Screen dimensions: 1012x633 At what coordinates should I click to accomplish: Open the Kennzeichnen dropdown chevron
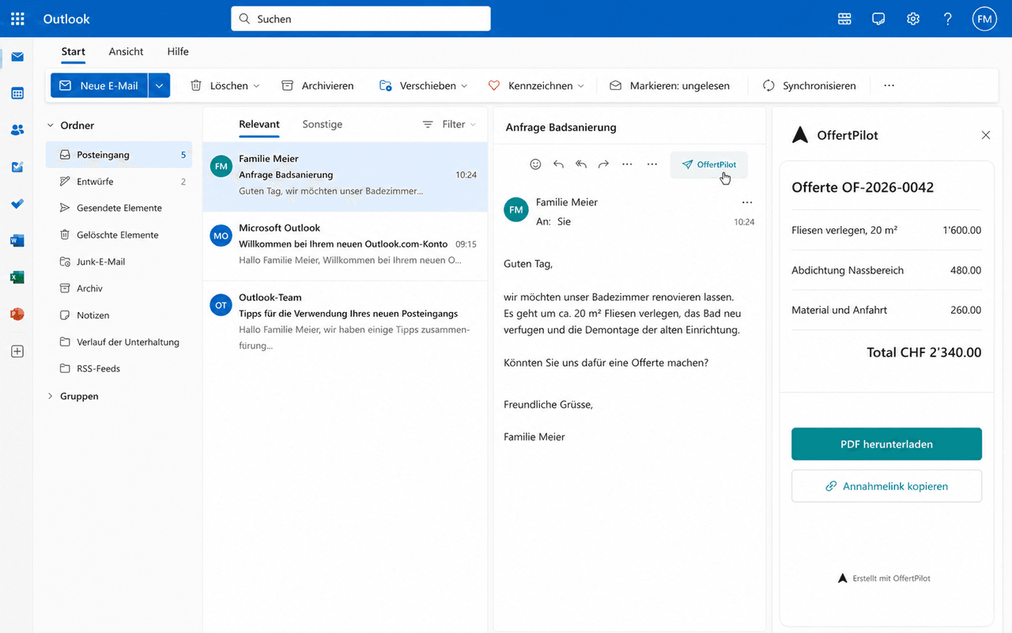(x=581, y=85)
